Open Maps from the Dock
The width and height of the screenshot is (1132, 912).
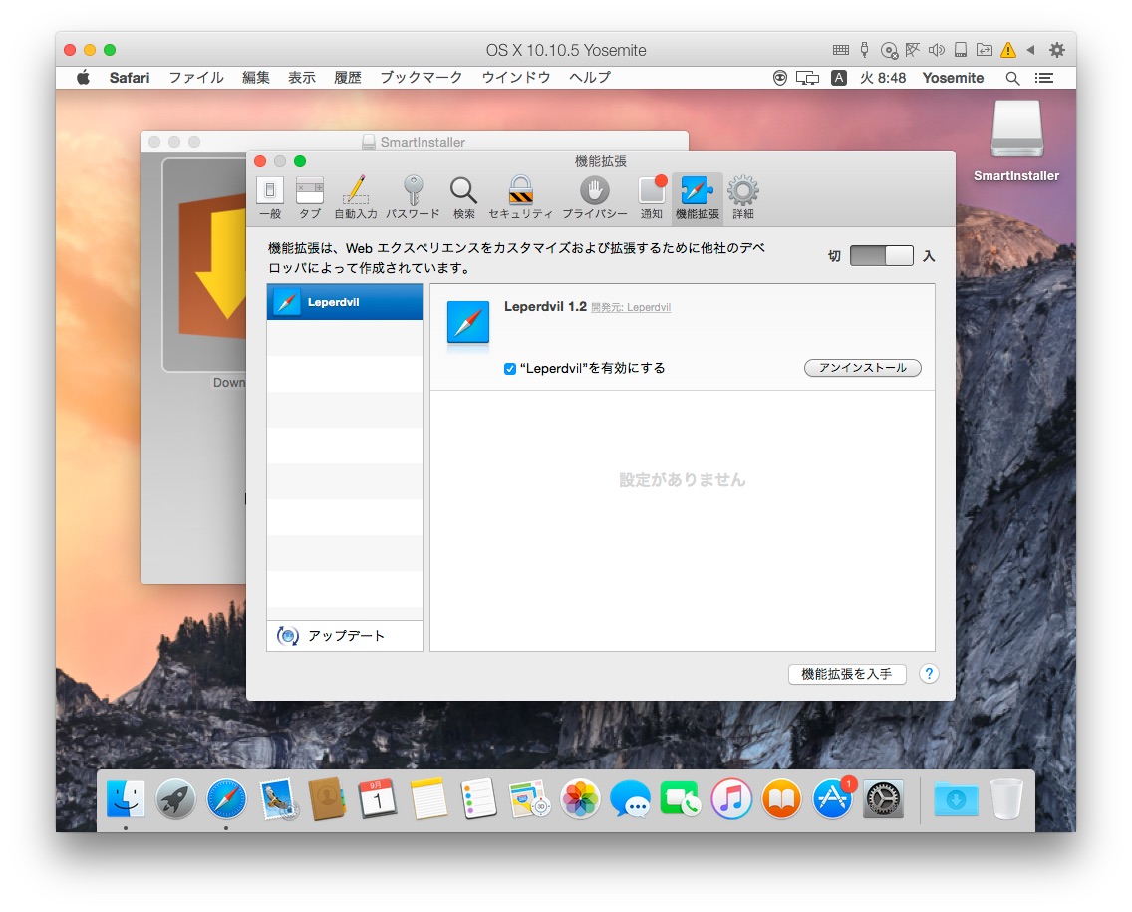pyautogui.click(x=529, y=800)
